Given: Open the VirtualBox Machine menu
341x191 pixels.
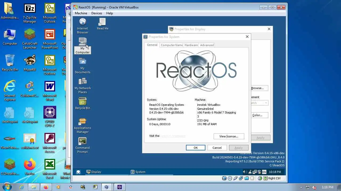Looking at the screenshot, I should (x=81, y=13).
